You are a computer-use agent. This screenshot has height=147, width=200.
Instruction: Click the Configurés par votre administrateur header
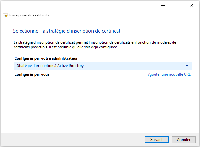pos(46,58)
